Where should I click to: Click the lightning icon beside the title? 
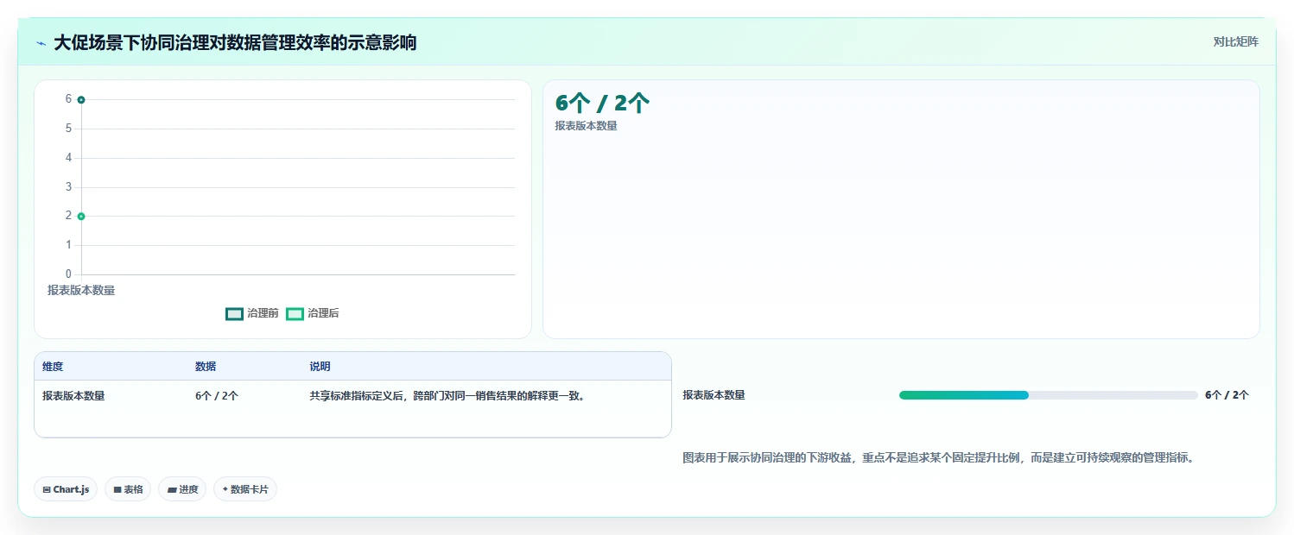tap(41, 43)
